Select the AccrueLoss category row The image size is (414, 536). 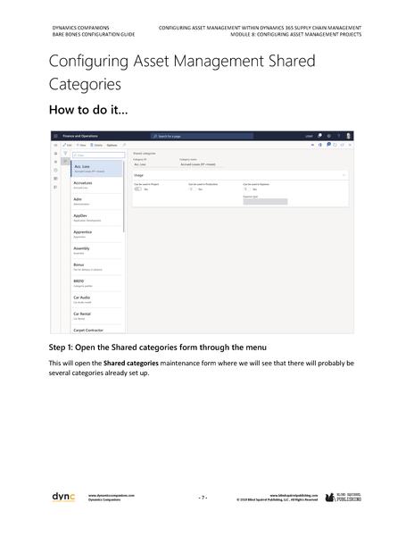pos(96,185)
